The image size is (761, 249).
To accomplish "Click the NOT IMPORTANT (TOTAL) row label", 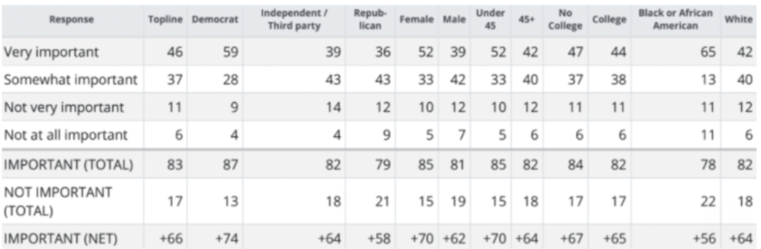I will (58, 201).
